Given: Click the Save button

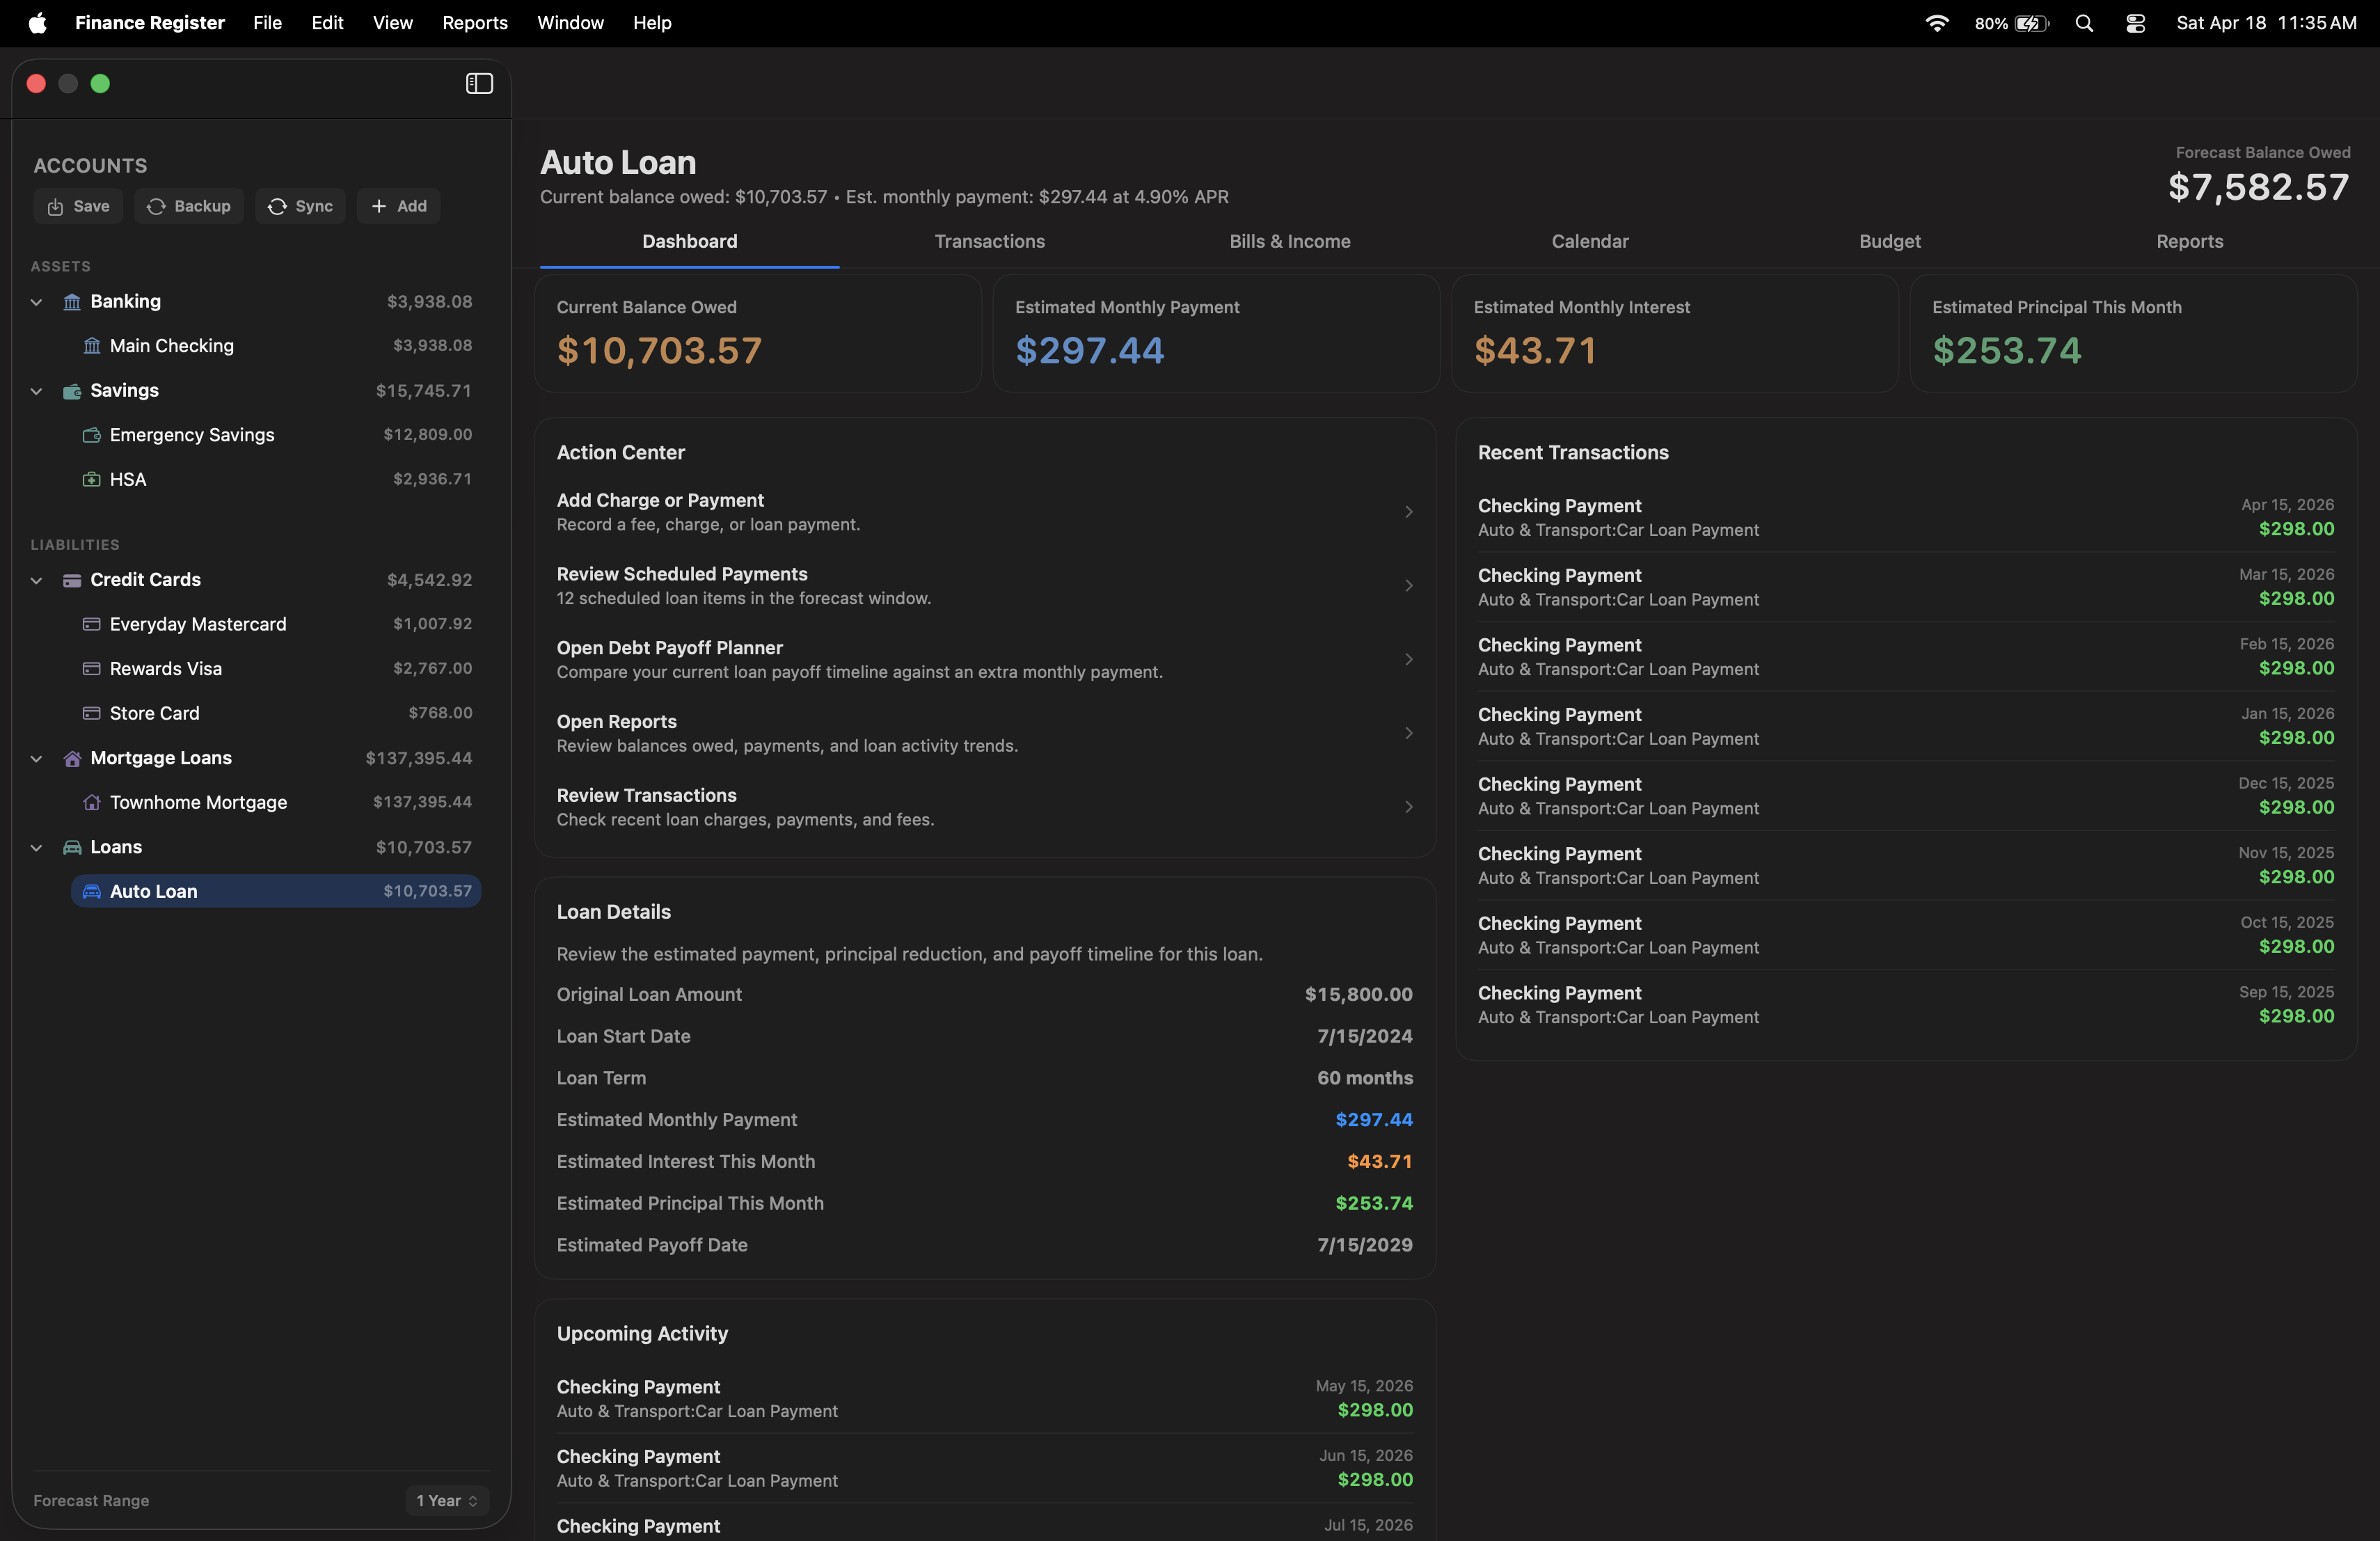Looking at the screenshot, I should pos(78,206).
